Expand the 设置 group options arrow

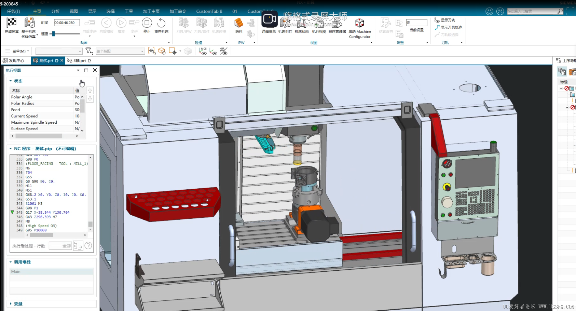tap(427, 43)
